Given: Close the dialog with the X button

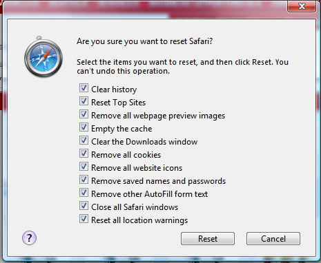Looking at the screenshot, I should (302, 6).
